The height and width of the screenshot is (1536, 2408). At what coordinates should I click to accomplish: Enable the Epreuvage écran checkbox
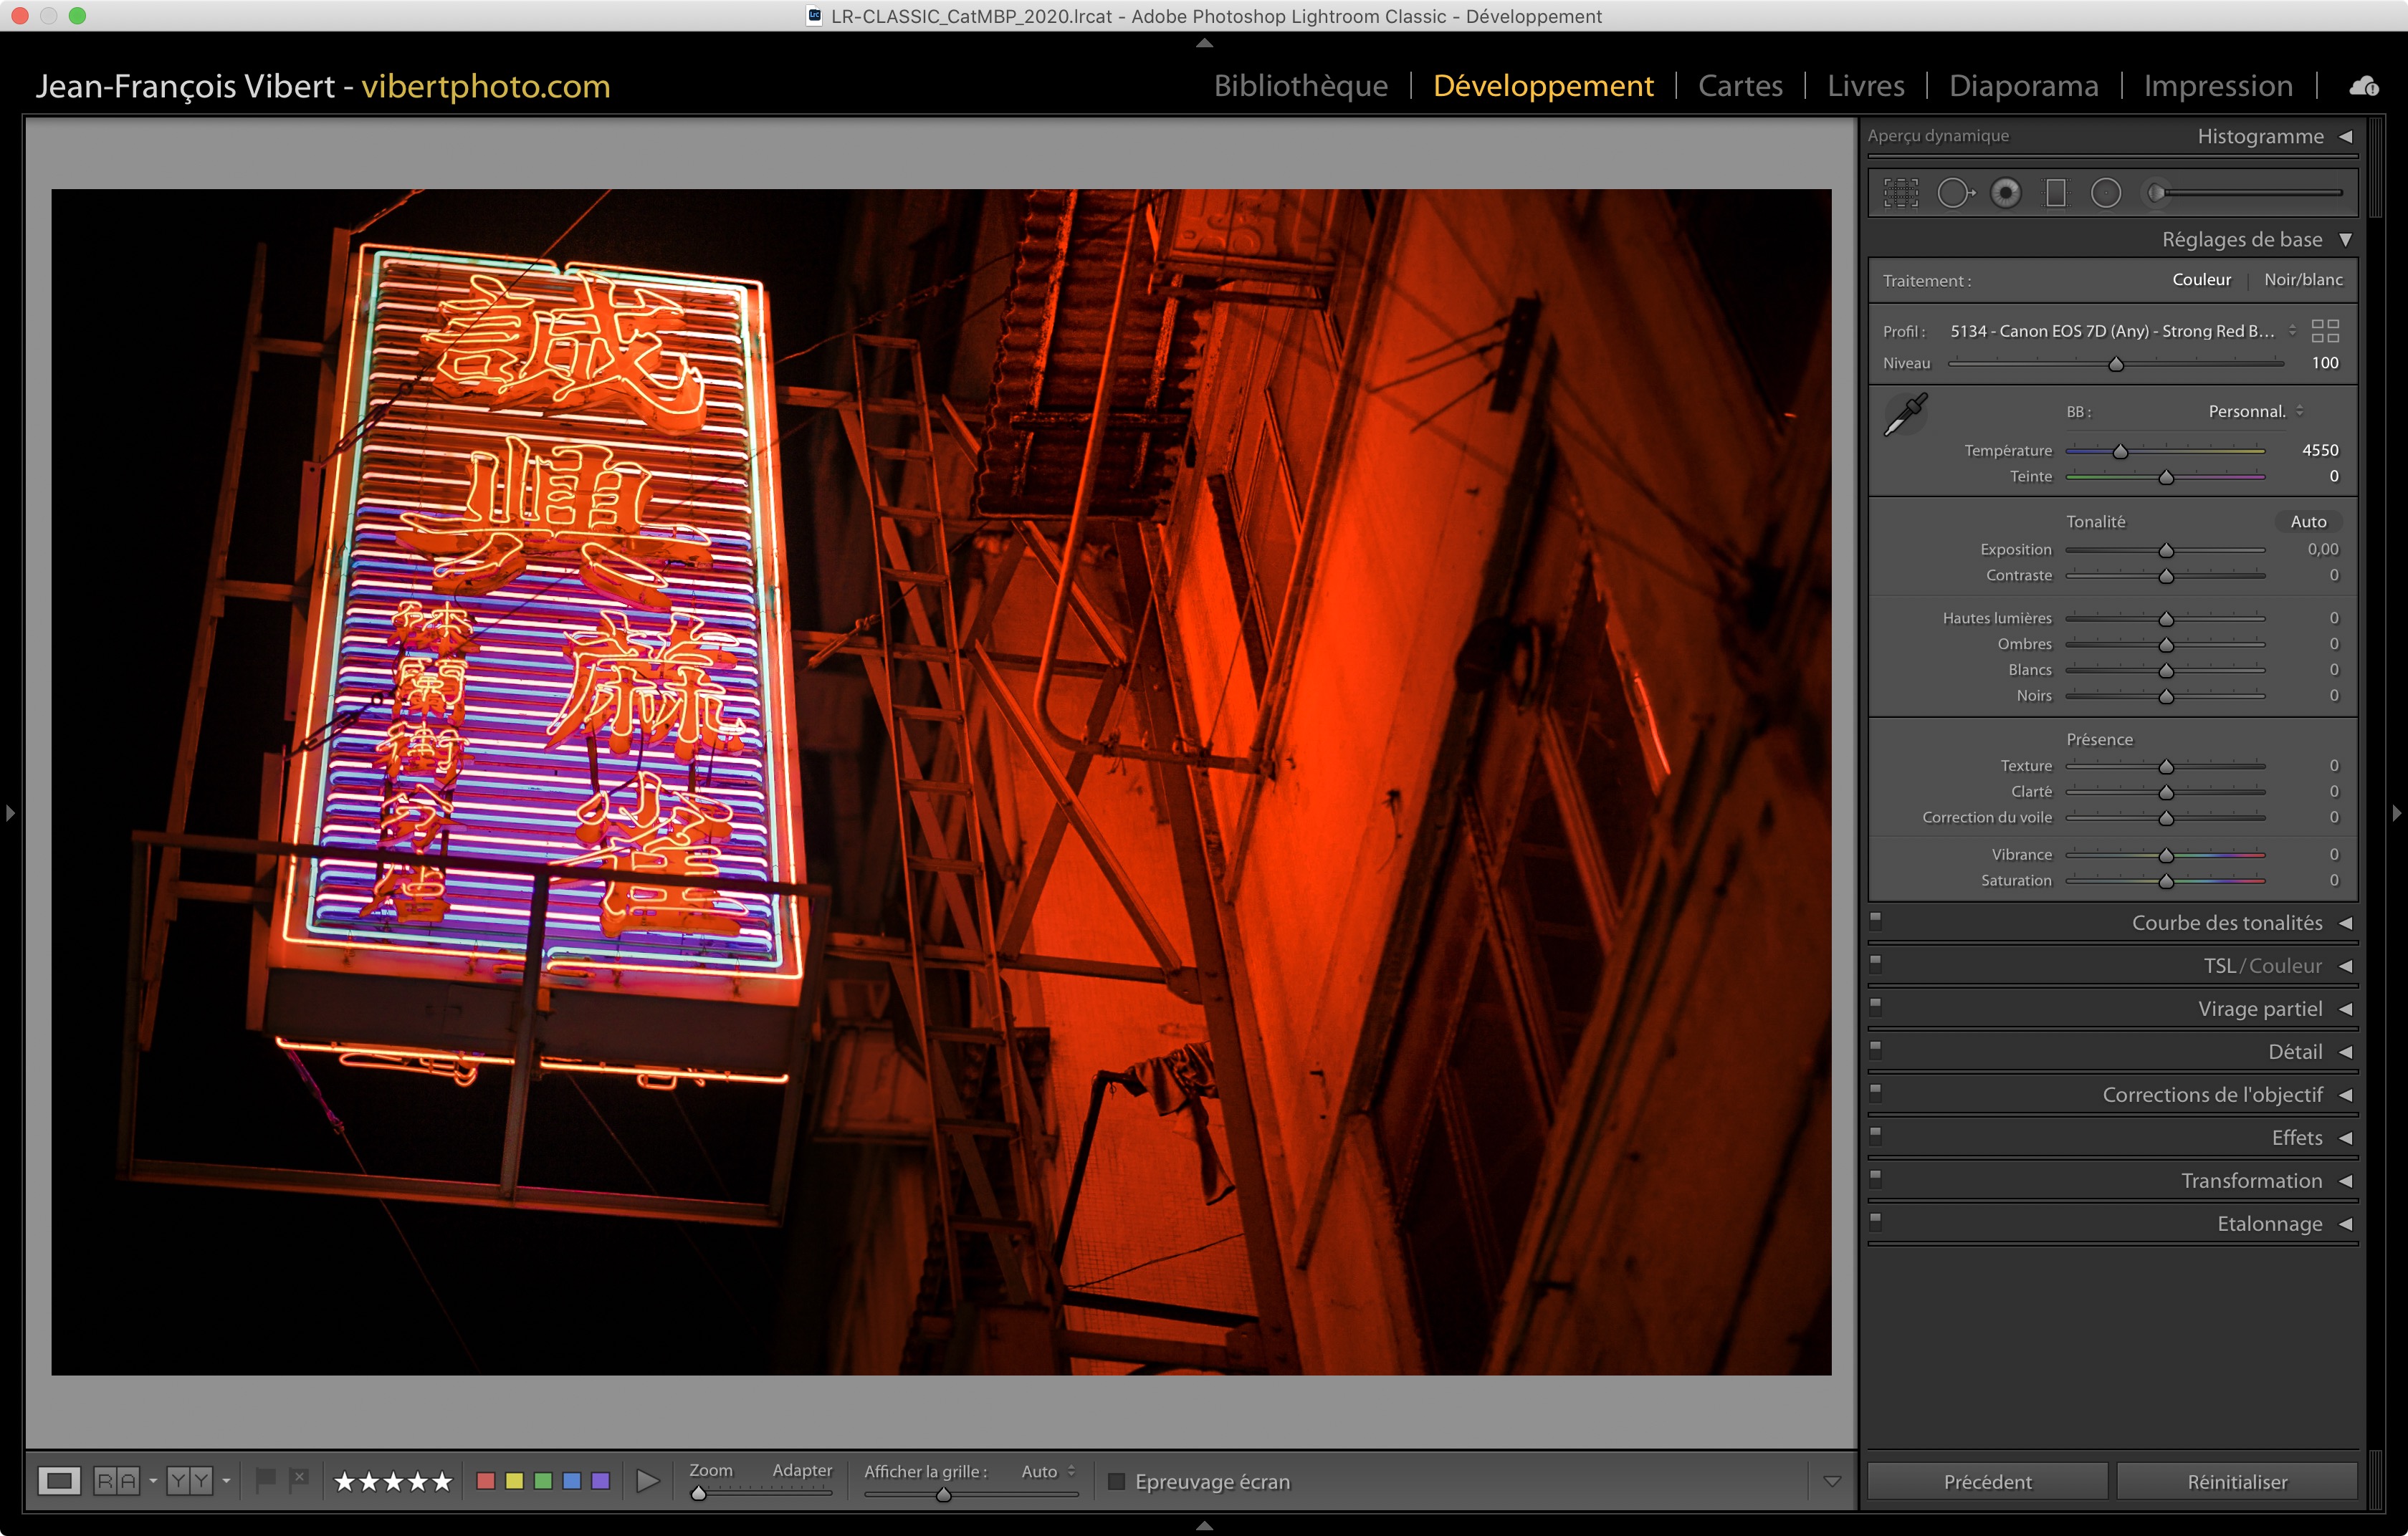click(x=1117, y=1481)
